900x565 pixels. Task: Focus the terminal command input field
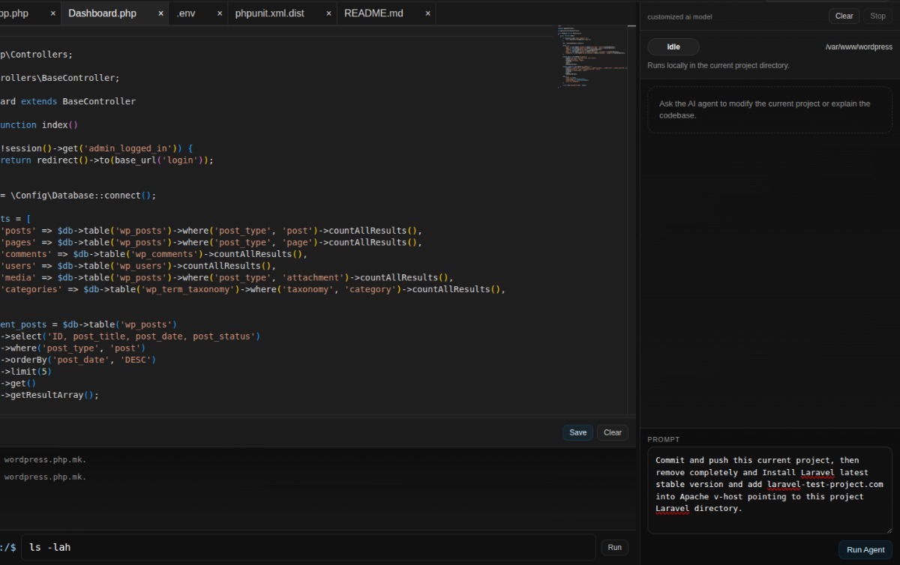click(x=307, y=548)
